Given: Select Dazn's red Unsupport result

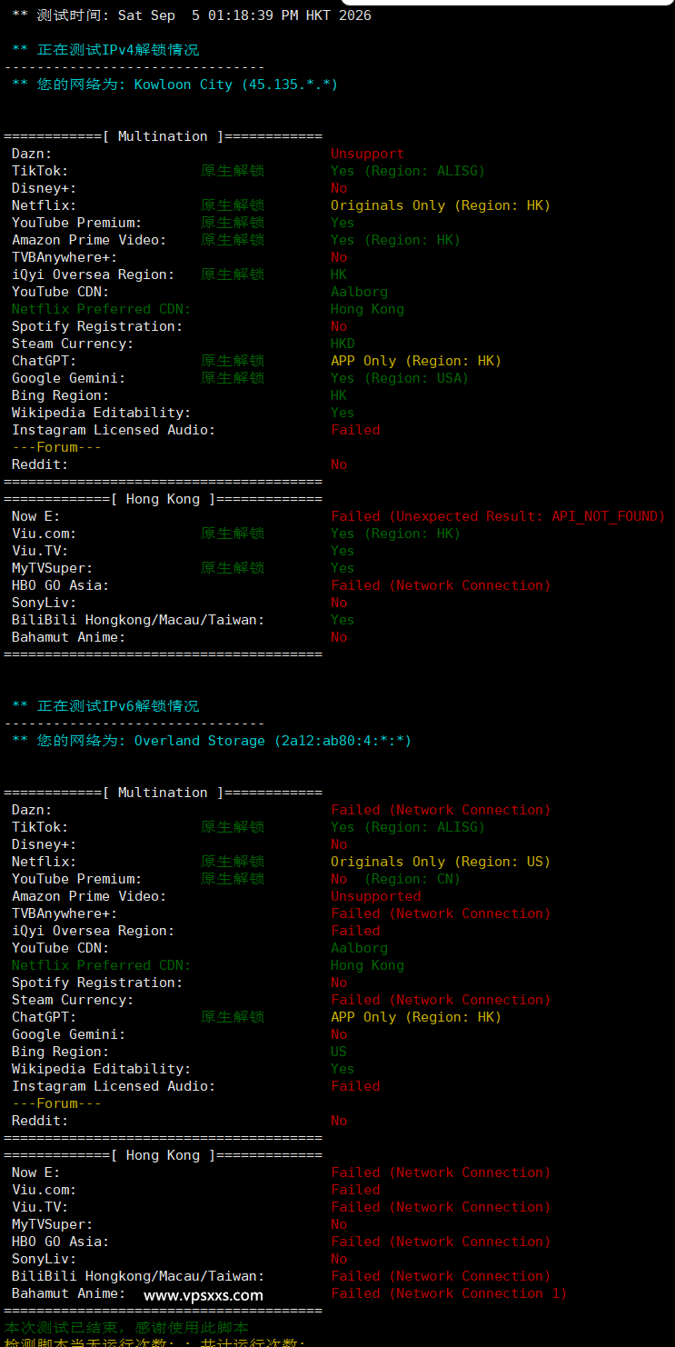Looking at the screenshot, I should pyautogui.click(x=367, y=154).
